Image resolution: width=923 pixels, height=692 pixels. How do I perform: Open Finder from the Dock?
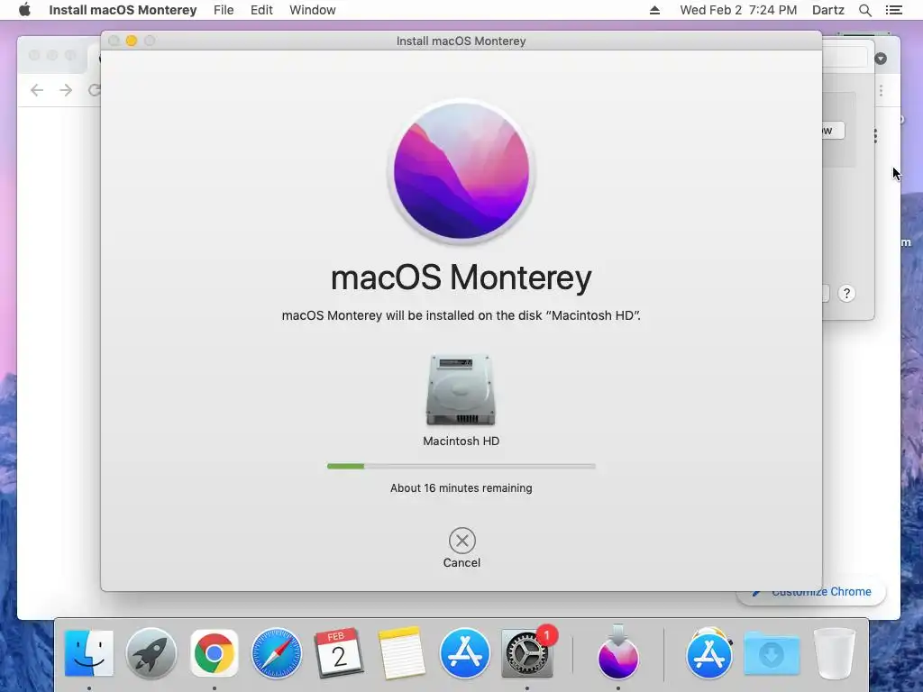click(89, 653)
